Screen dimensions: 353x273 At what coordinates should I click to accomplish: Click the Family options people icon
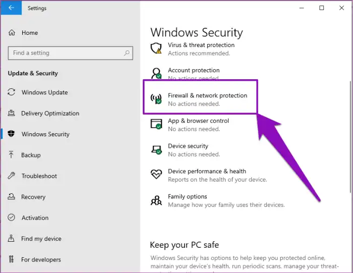pyautogui.click(x=156, y=200)
